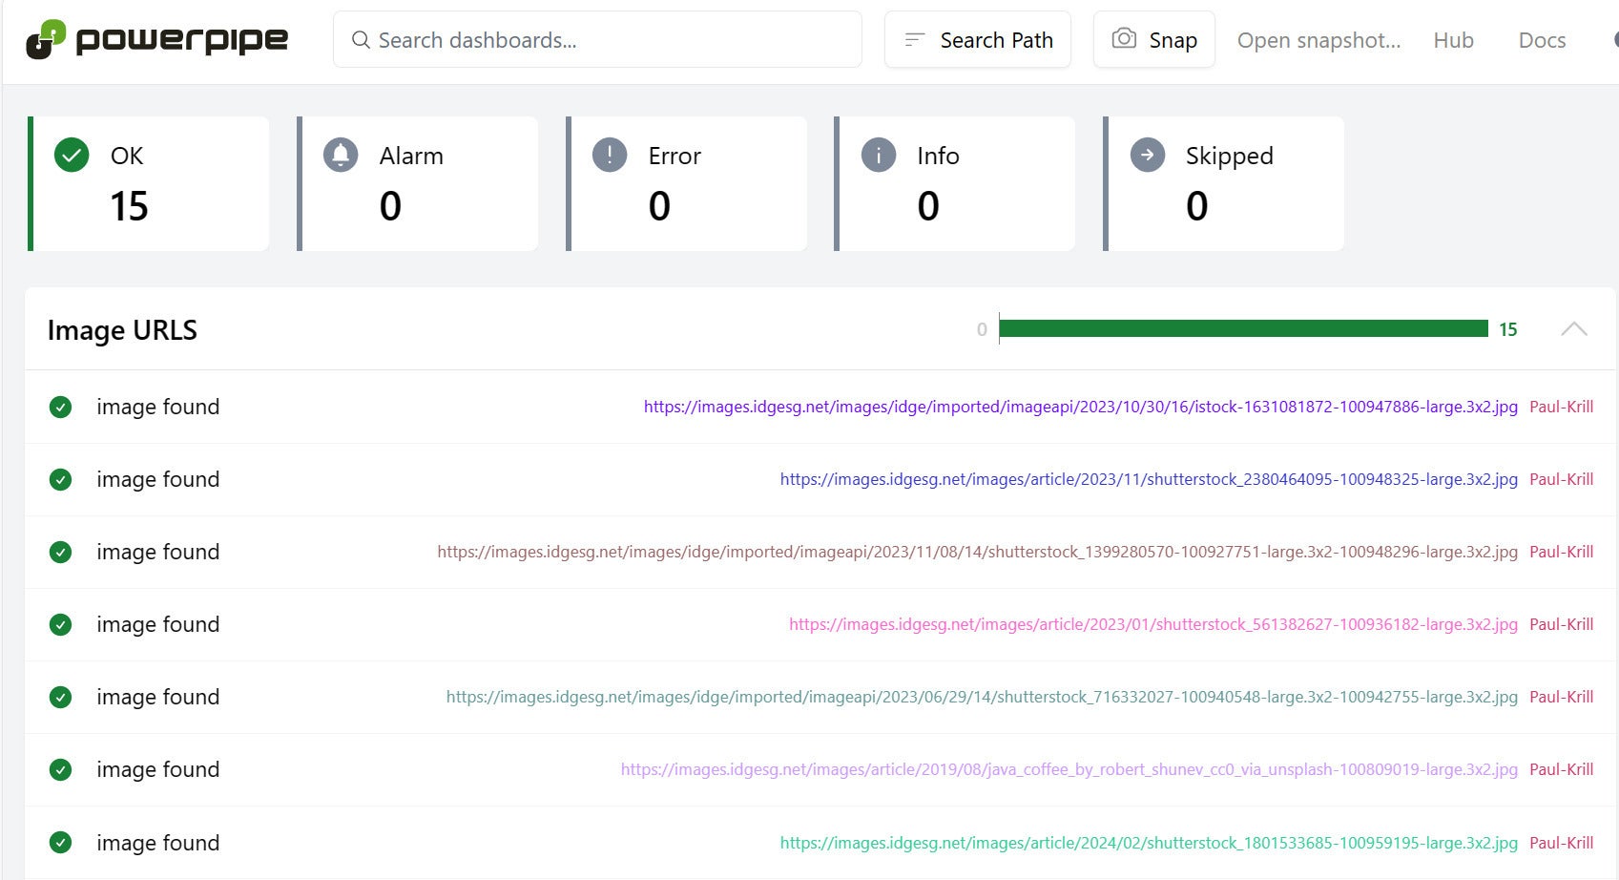
Task: Click OK status icon for shutterstock_1801533685 row
Action: click(60, 843)
